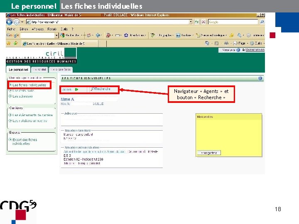The width and height of the screenshot is (299, 224).
Task: Click inside the yellow Bloc-notes area
Action: pos(229,134)
